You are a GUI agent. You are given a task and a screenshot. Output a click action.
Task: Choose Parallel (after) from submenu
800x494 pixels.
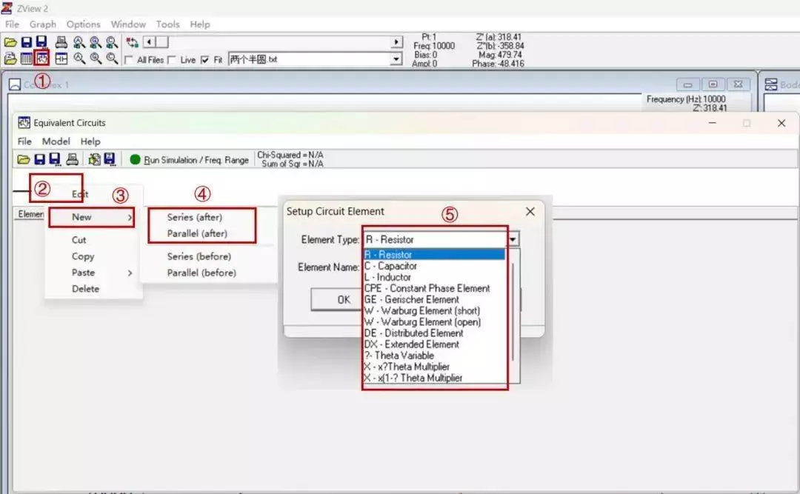(197, 234)
